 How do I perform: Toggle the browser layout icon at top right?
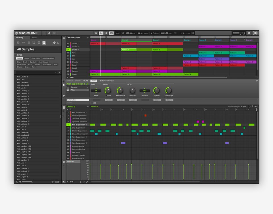point(255,33)
